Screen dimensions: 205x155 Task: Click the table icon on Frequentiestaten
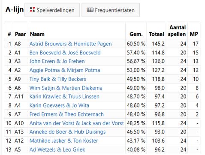pyautogui.click(x=90, y=10)
